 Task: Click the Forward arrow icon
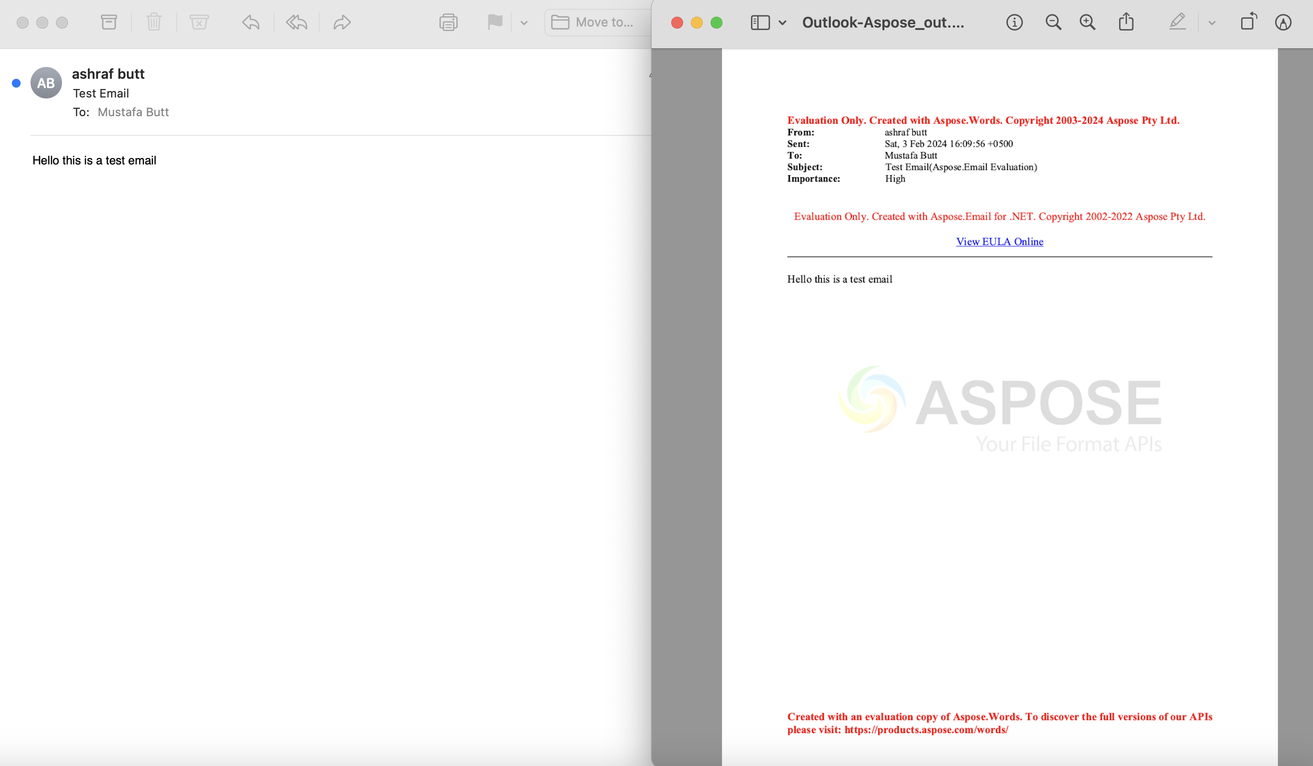[x=342, y=22]
